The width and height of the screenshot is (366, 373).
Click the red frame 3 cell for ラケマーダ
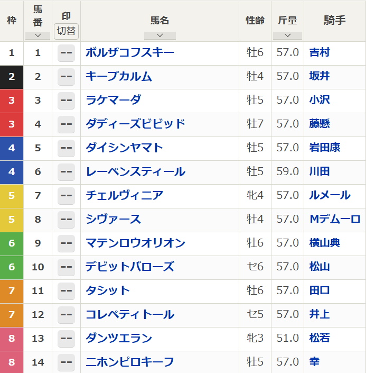pyautogui.click(x=12, y=101)
